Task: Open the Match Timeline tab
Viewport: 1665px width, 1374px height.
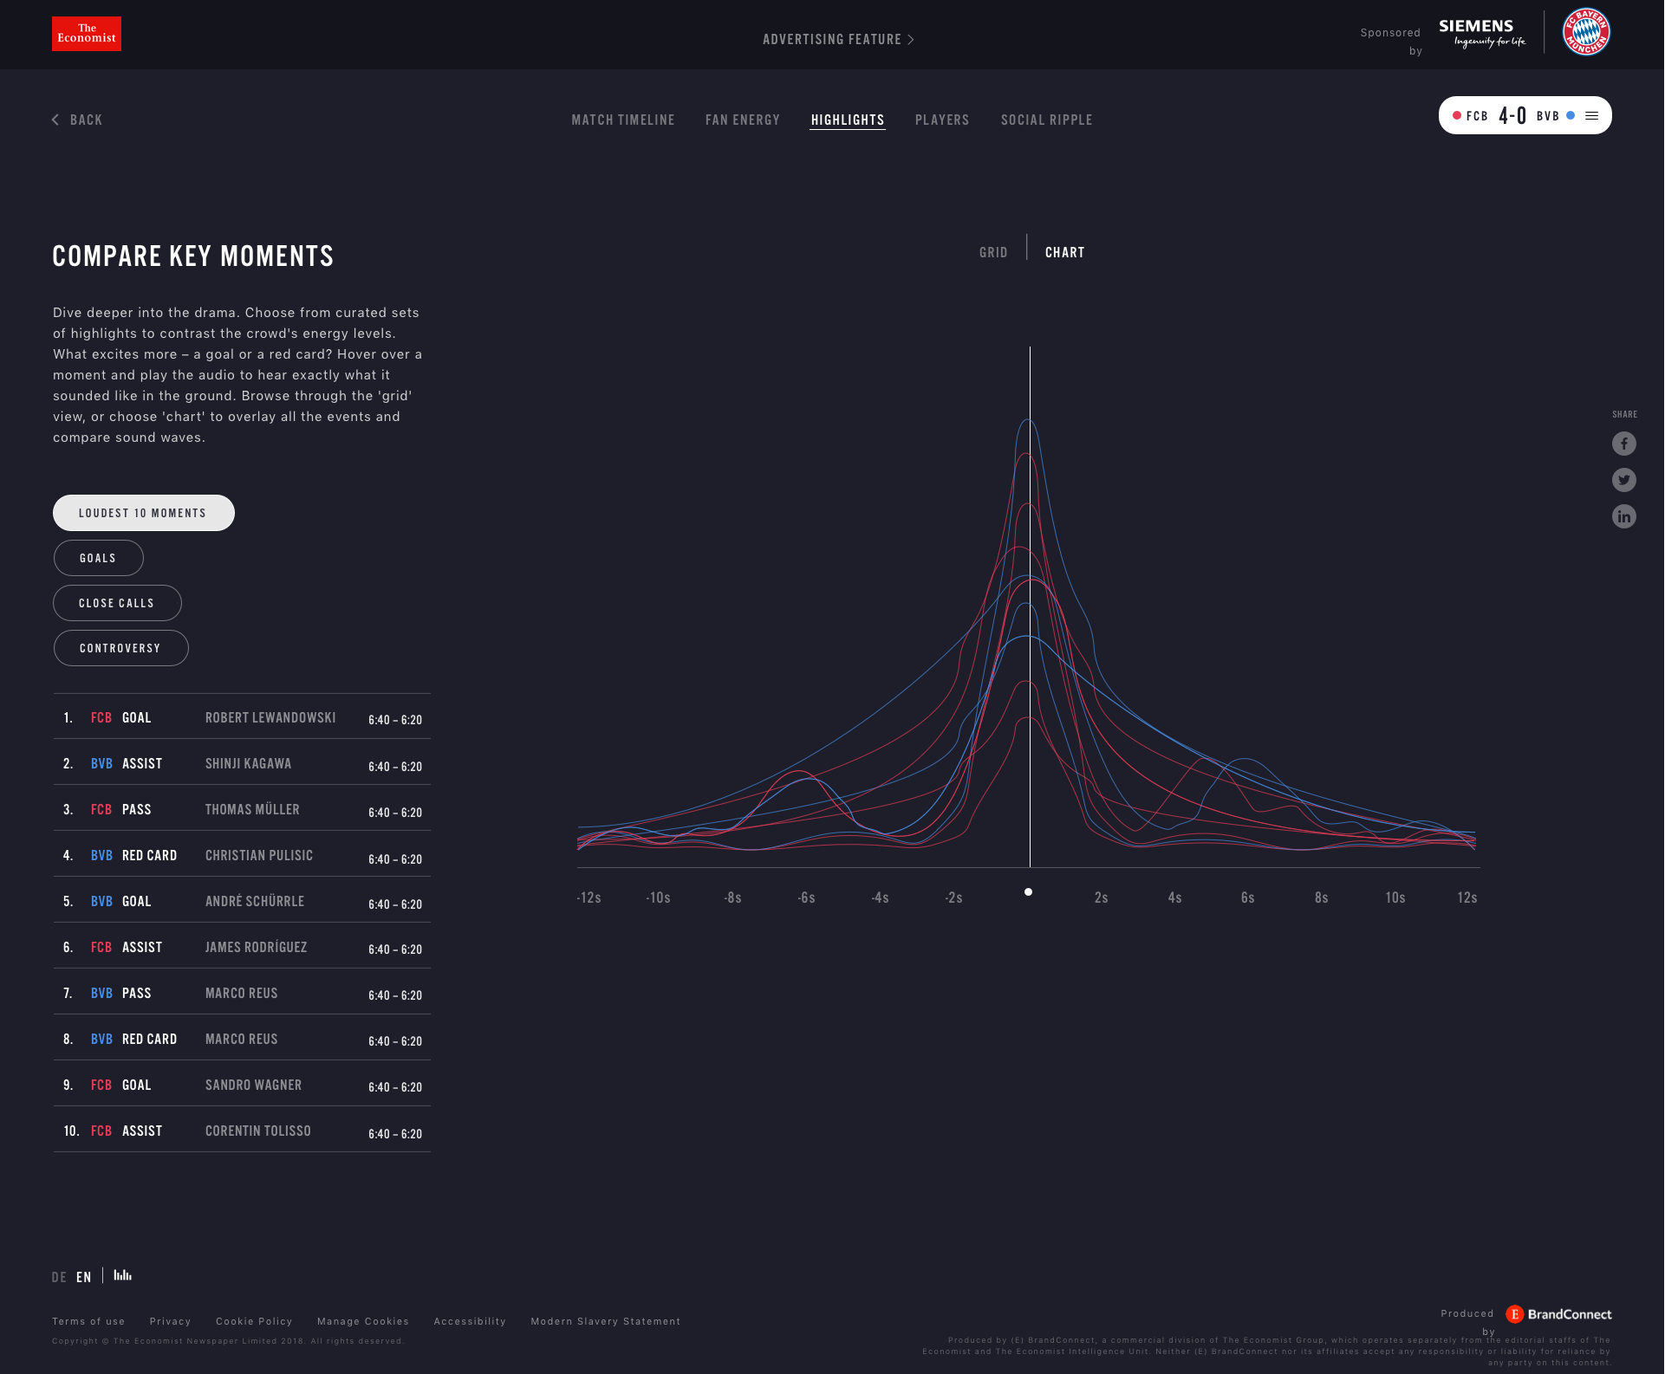Action: pos(622,120)
